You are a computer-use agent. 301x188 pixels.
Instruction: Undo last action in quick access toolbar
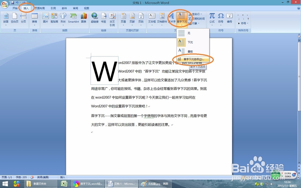17,3
